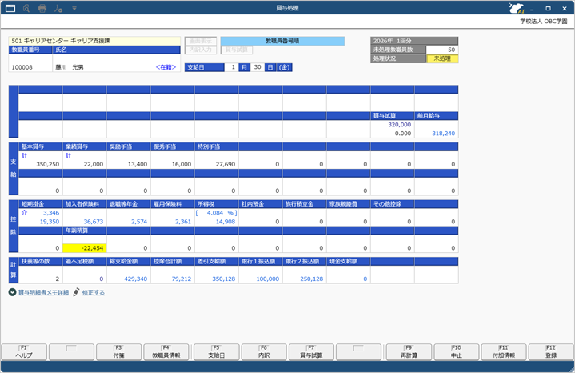Run F7 賞与試算
Screen dimensions: 575x373
pos(311,351)
